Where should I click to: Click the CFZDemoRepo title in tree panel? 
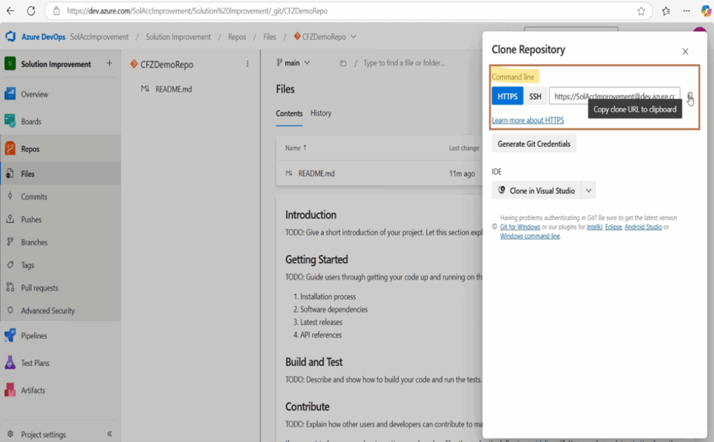click(167, 65)
